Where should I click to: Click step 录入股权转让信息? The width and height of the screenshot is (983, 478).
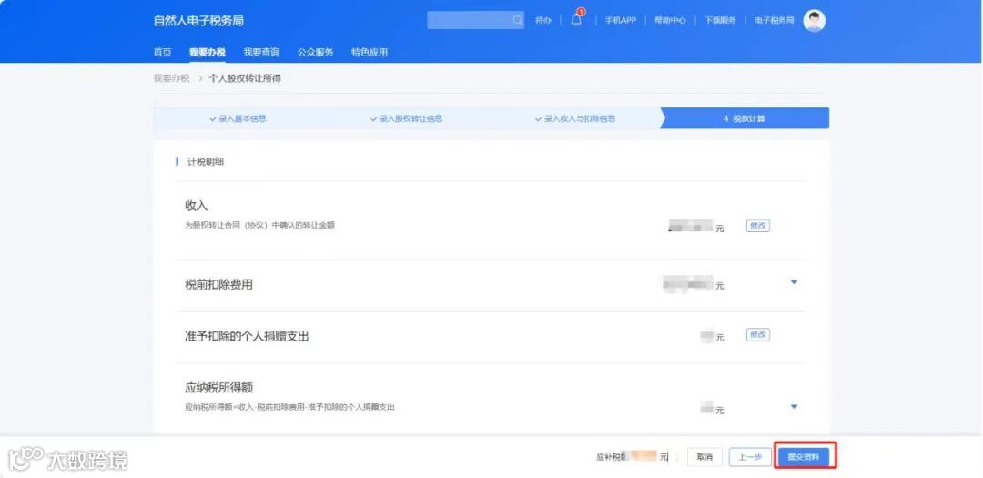(x=406, y=118)
